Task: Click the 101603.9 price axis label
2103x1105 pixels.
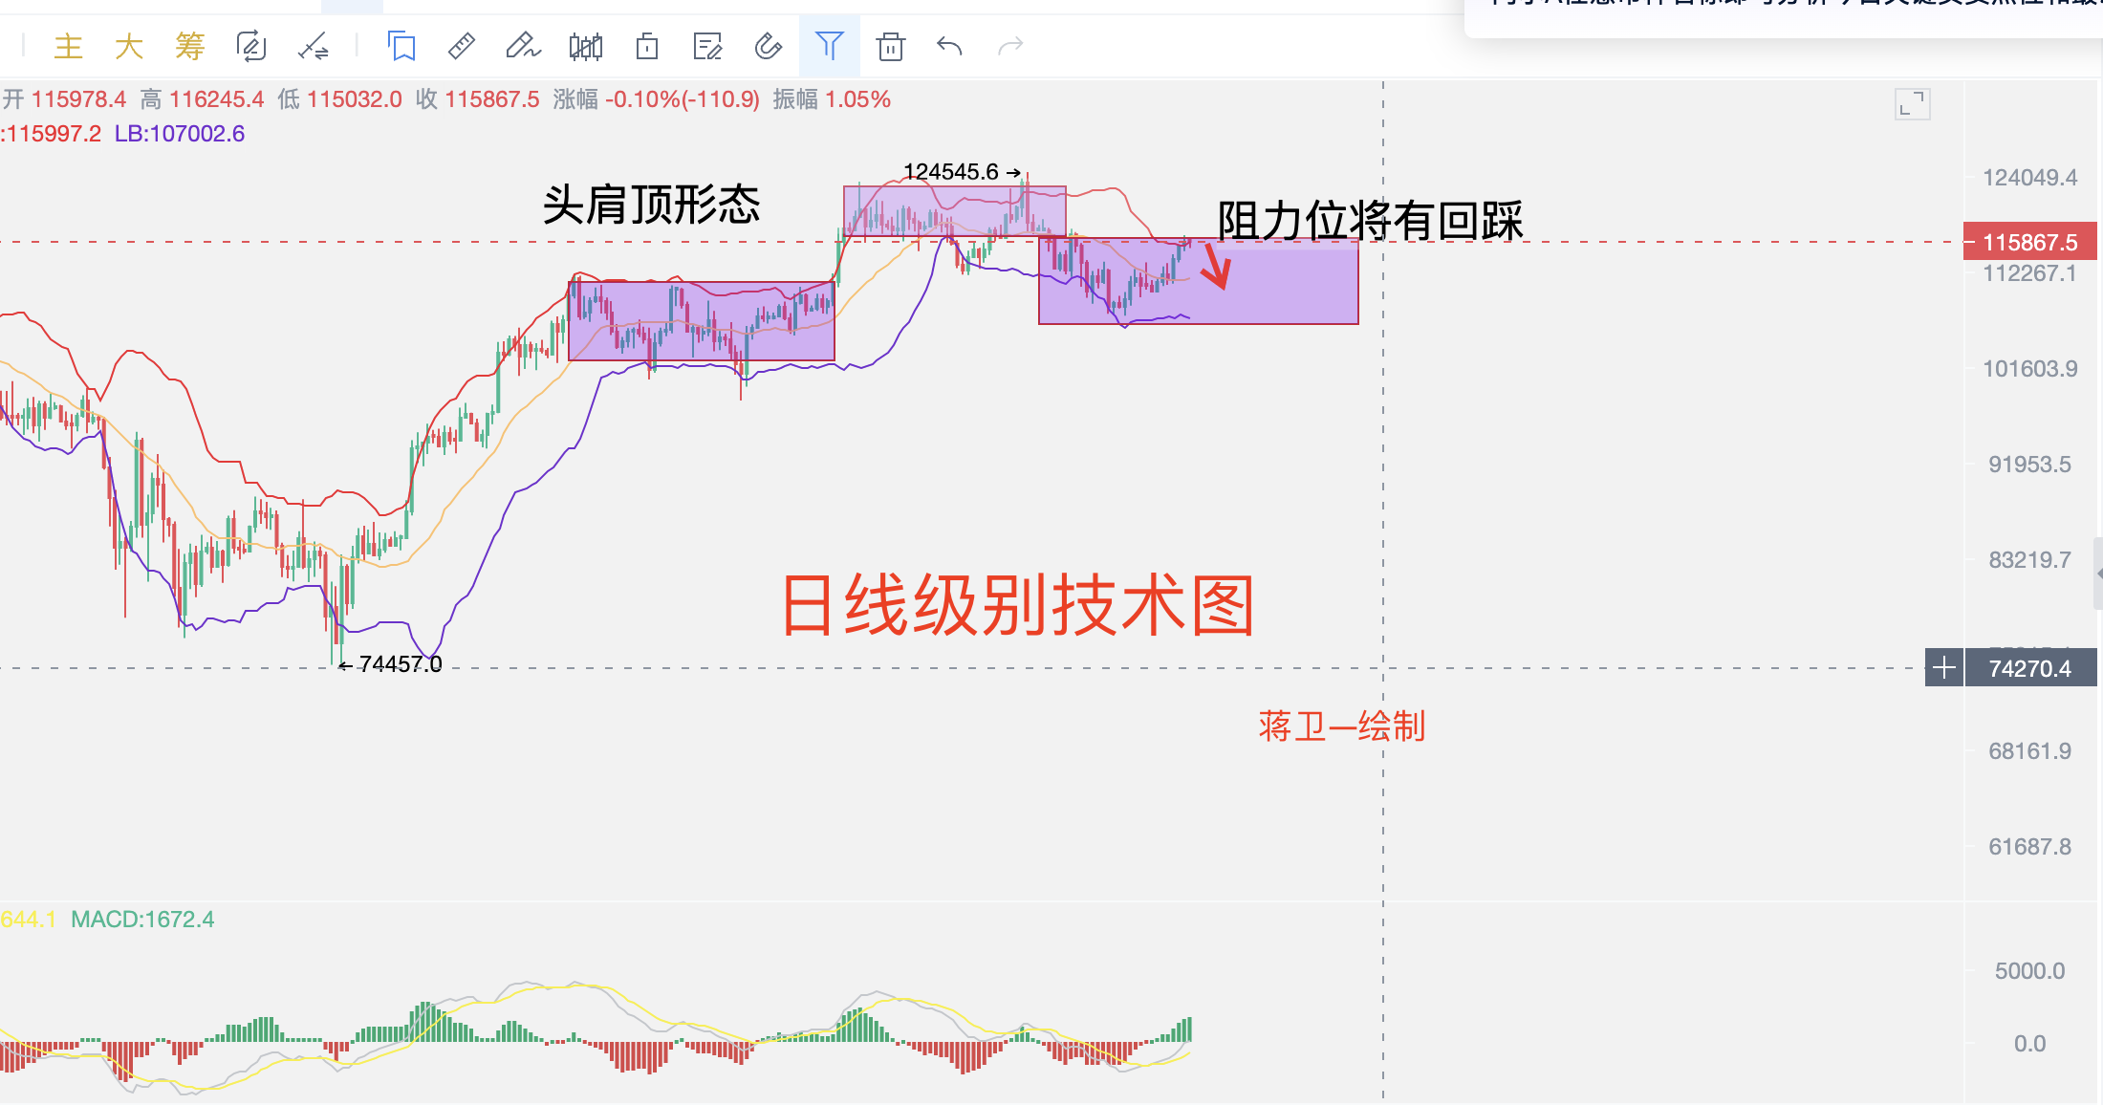Action: pos(2030,369)
